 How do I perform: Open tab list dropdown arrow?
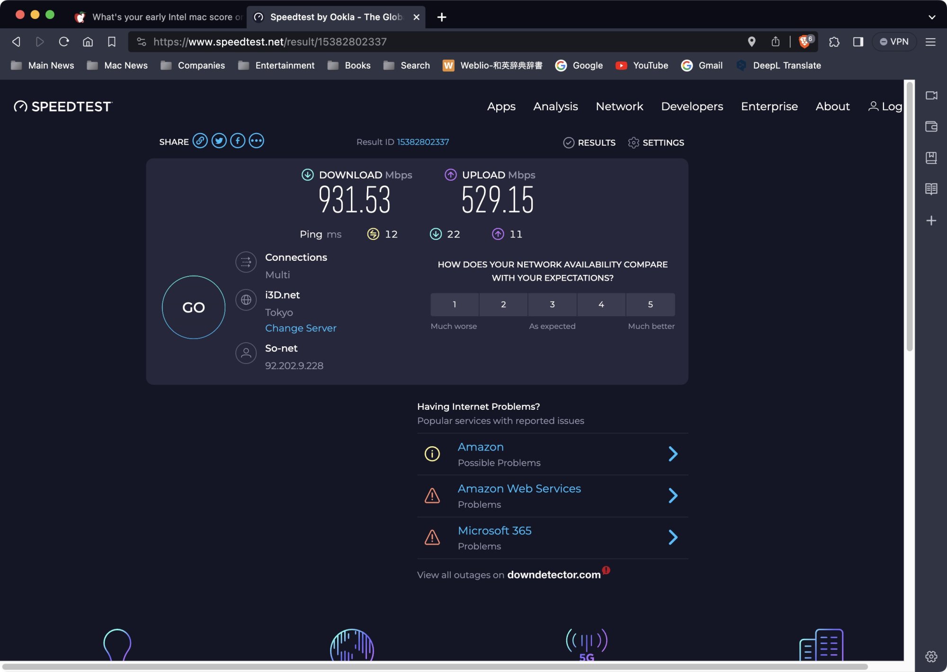[931, 17]
